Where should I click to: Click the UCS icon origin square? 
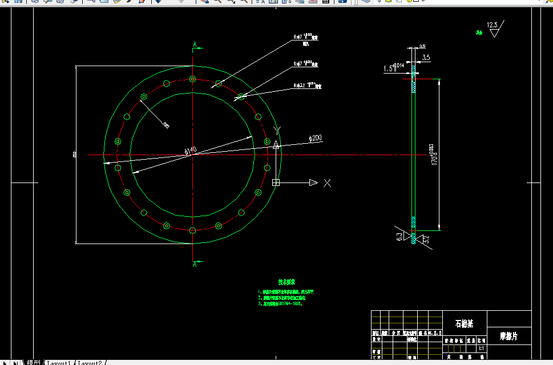[276, 182]
